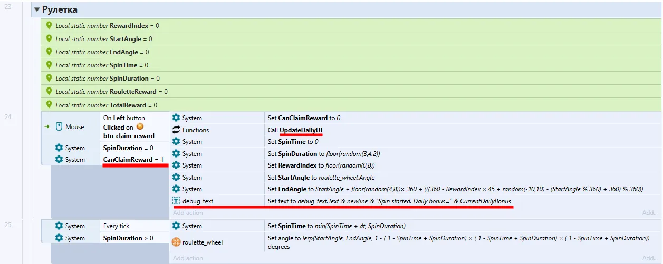Click the btn_claim_reward object icon
Viewport: 663px width, 264px height.
140,126
